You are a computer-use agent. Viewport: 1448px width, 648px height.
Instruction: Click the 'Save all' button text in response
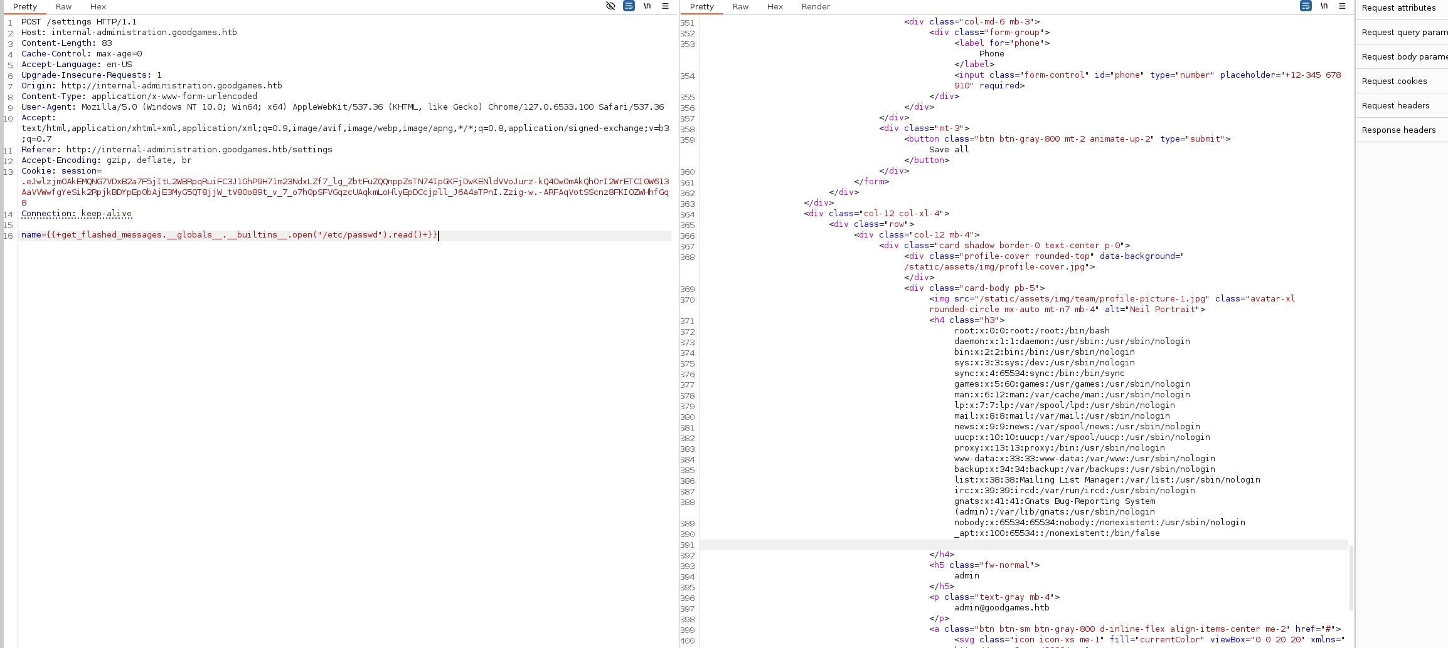(949, 150)
